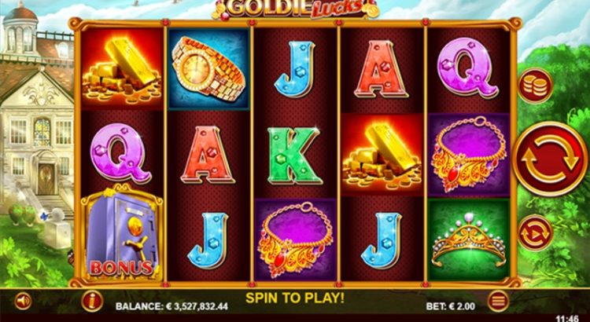Click the large spin button
The image size is (590, 322).
pyautogui.click(x=551, y=159)
